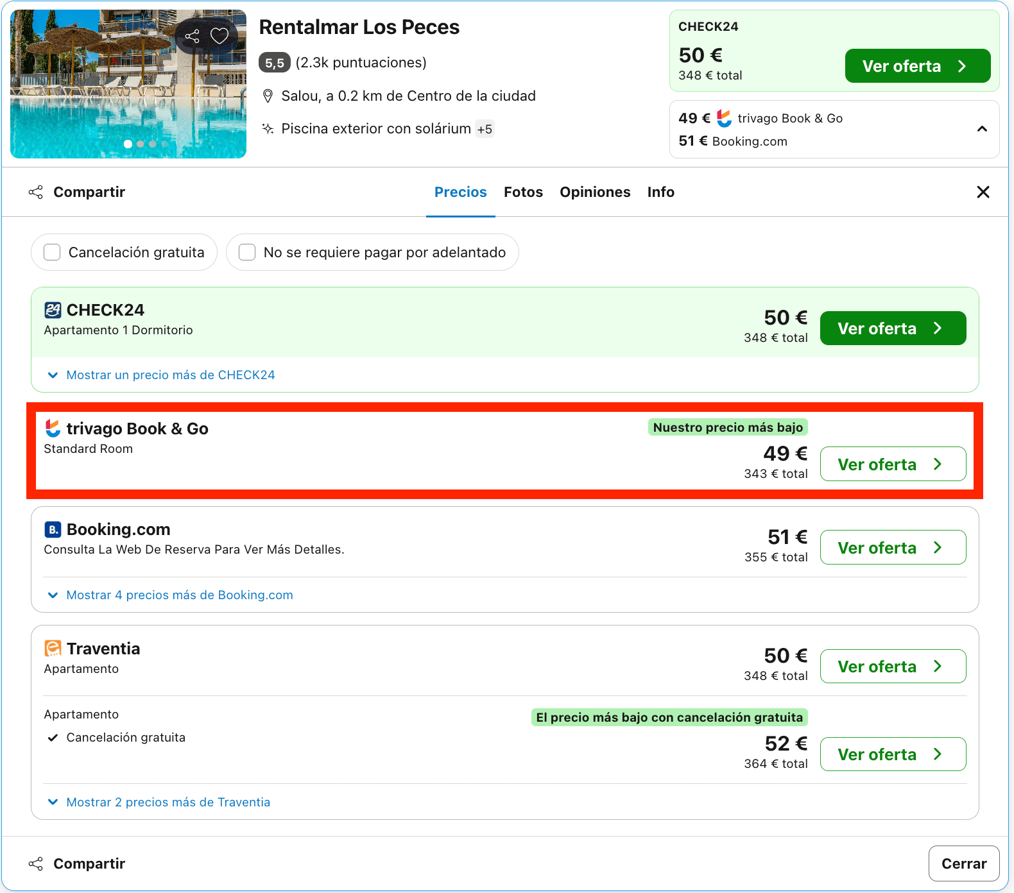Switch to the Info tab
1014x893 pixels.
660,192
